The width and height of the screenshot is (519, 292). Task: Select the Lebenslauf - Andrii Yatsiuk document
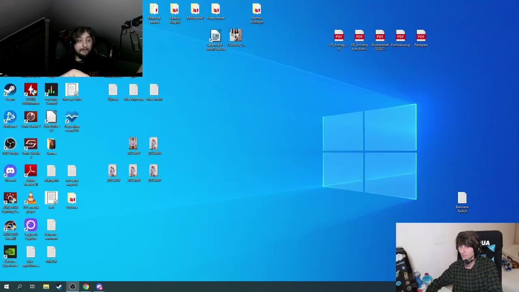pyautogui.click(x=215, y=40)
